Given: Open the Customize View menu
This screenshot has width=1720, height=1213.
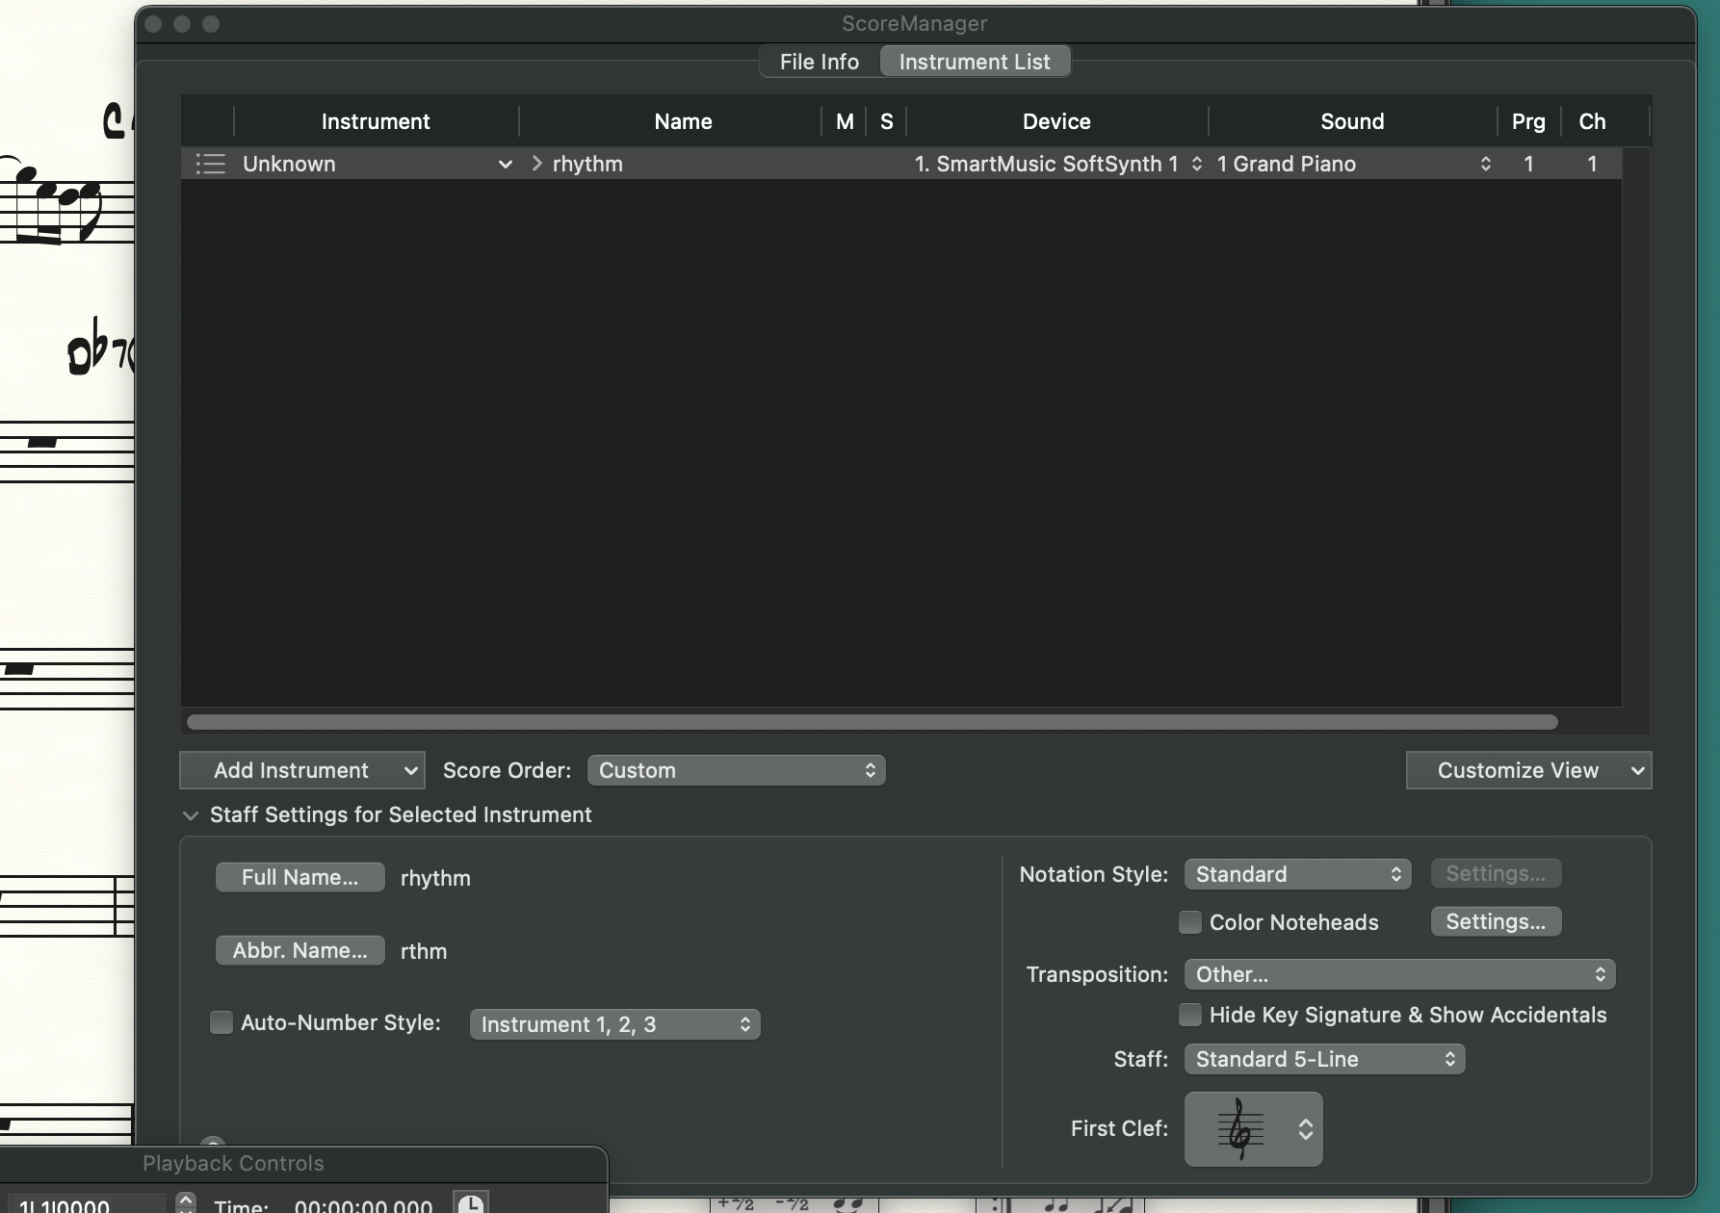Looking at the screenshot, I should (x=1527, y=770).
